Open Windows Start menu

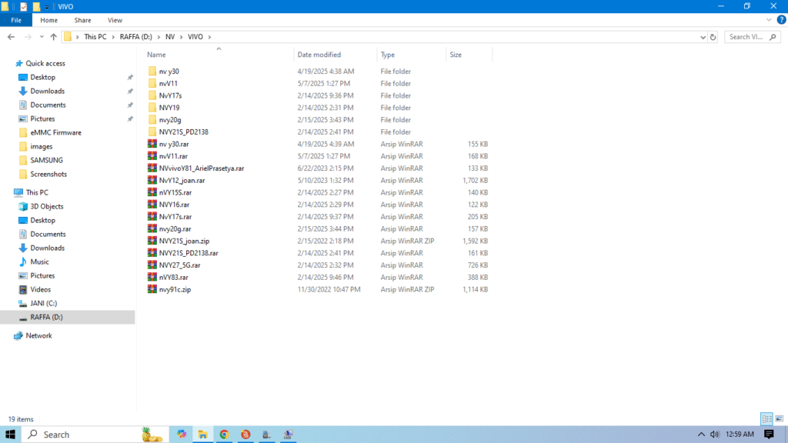(x=10, y=435)
